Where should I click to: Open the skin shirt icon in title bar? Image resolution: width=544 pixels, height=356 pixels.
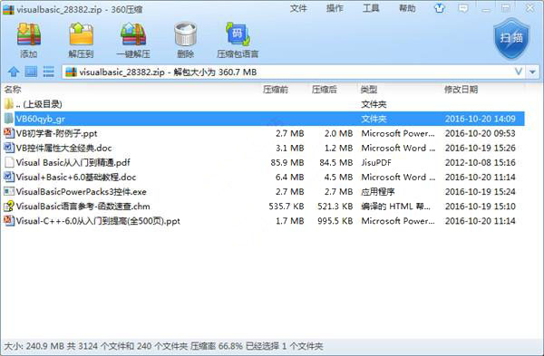click(440, 8)
